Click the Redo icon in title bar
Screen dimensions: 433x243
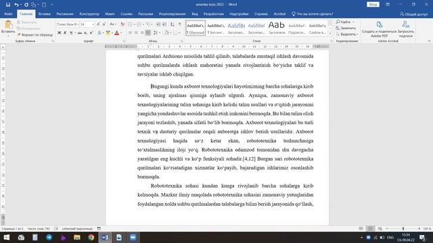26,5
